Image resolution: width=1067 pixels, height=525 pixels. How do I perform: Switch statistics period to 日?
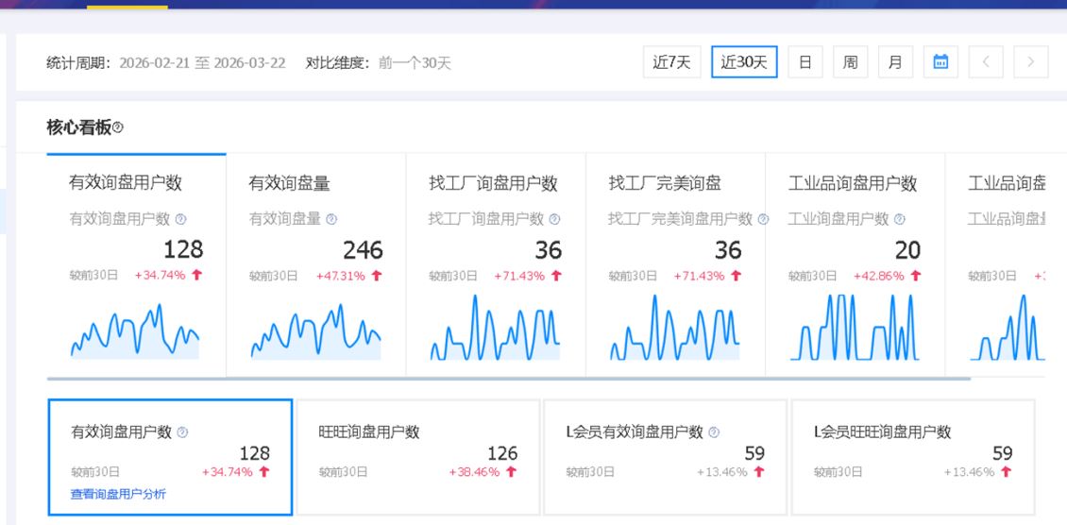(x=804, y=62)
